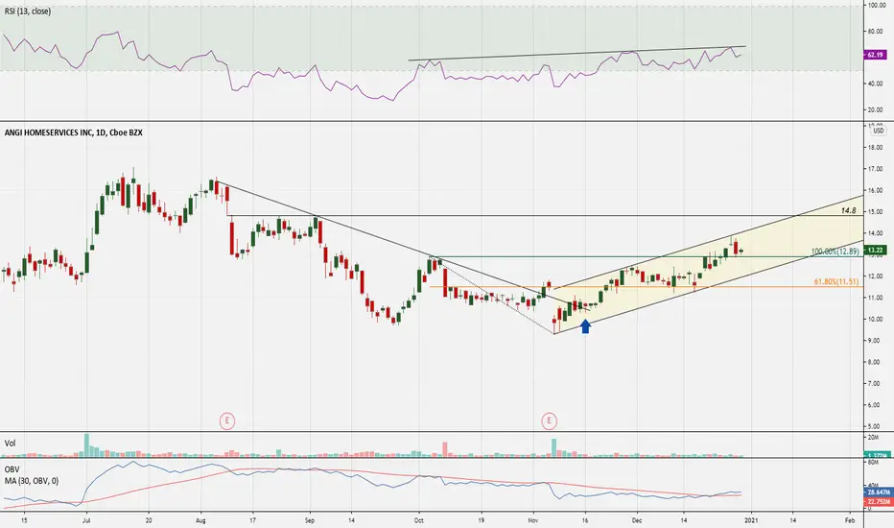
Task: Click the RSI (13, close) indicator title
Action: [28, 12]
